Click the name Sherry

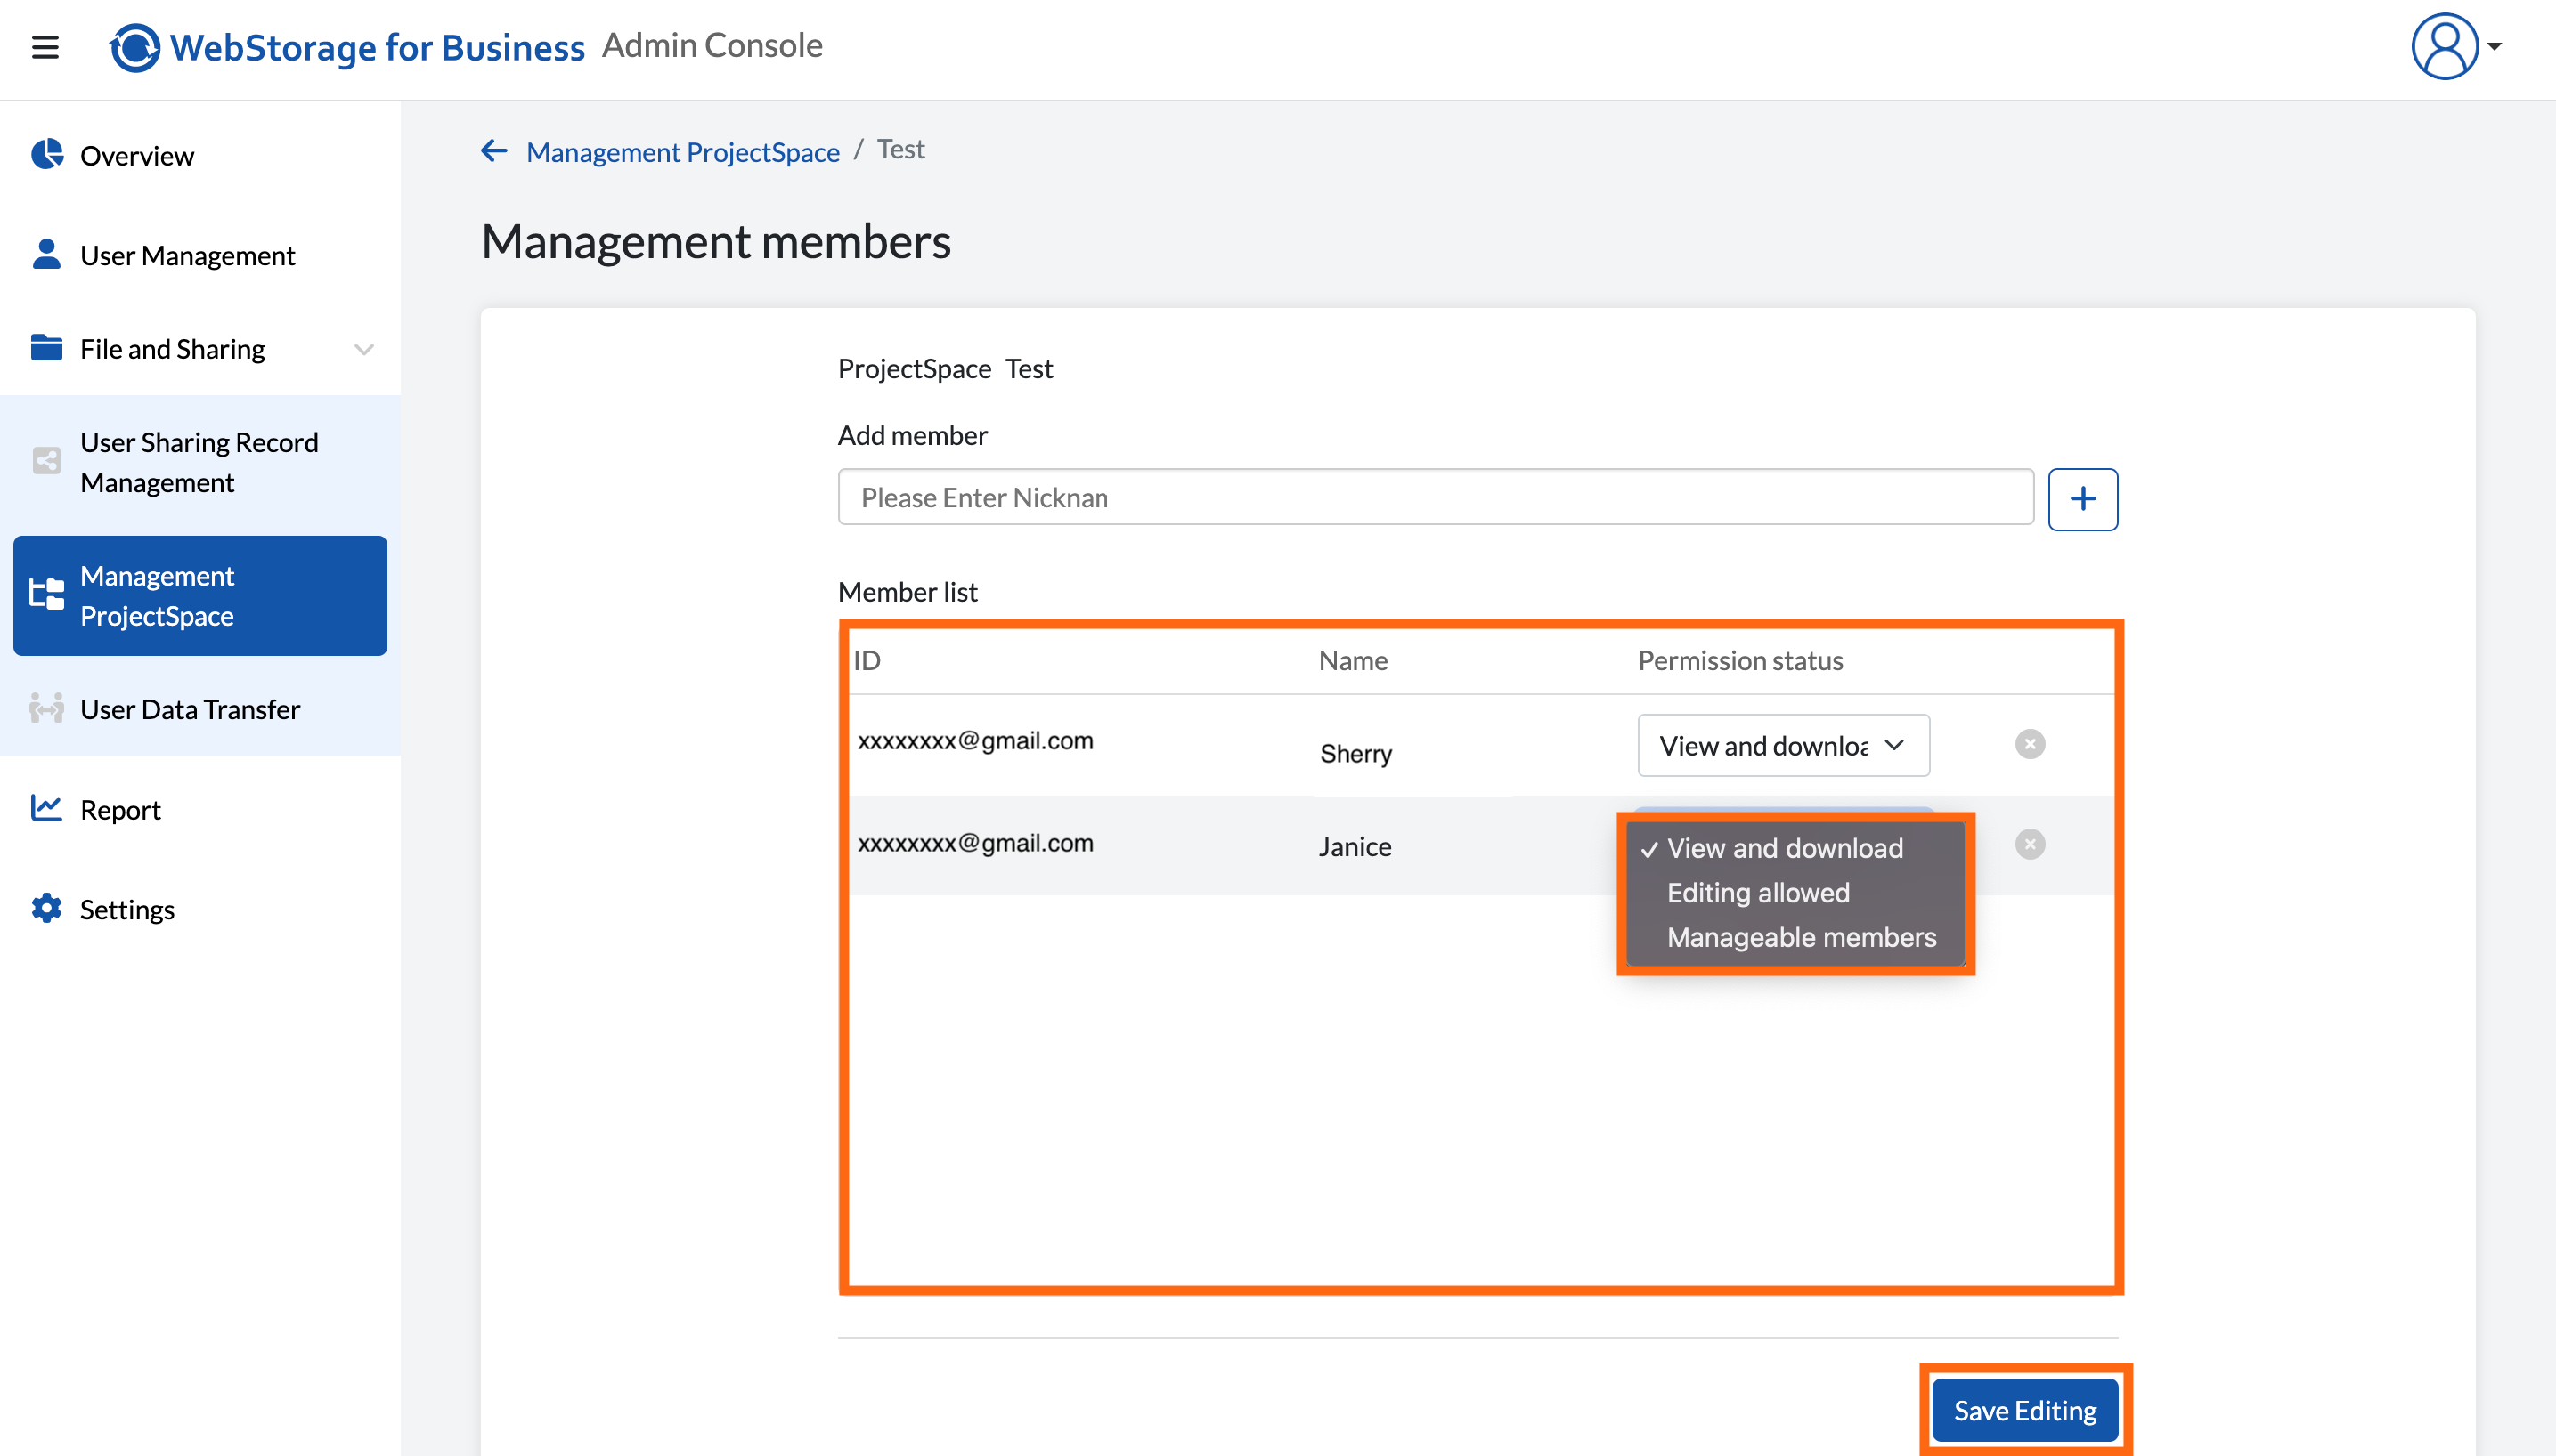[x=1355, y=753]
